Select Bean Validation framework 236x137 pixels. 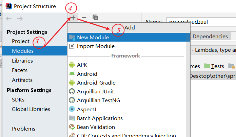pos(126,127)
